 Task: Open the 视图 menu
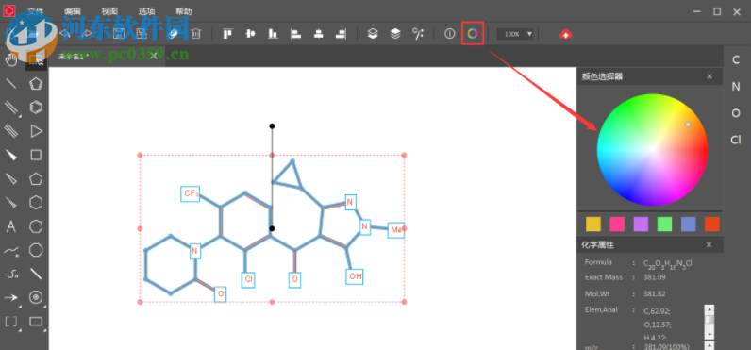(109, 11)
